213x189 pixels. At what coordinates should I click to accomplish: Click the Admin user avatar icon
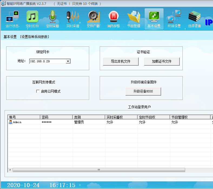point(11,122)
